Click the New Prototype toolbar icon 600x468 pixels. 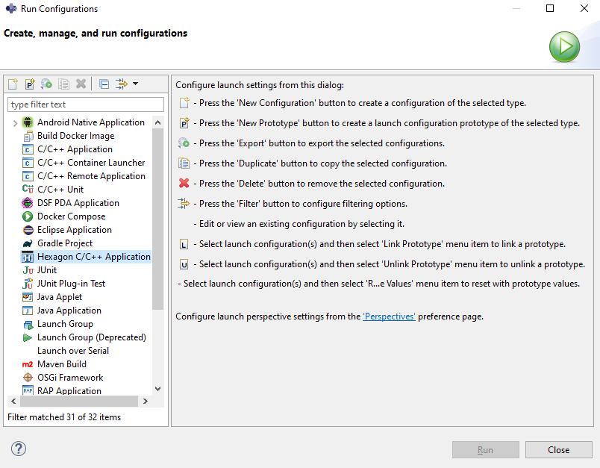click(x=30, y=84)
